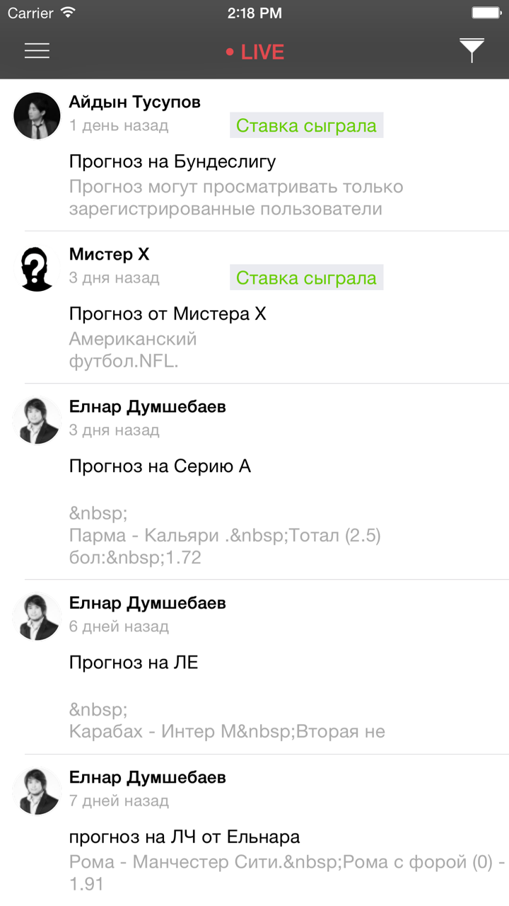509x906 pixels.
Task: Open the hamburger menu
Action: click(x=37, y=51)
